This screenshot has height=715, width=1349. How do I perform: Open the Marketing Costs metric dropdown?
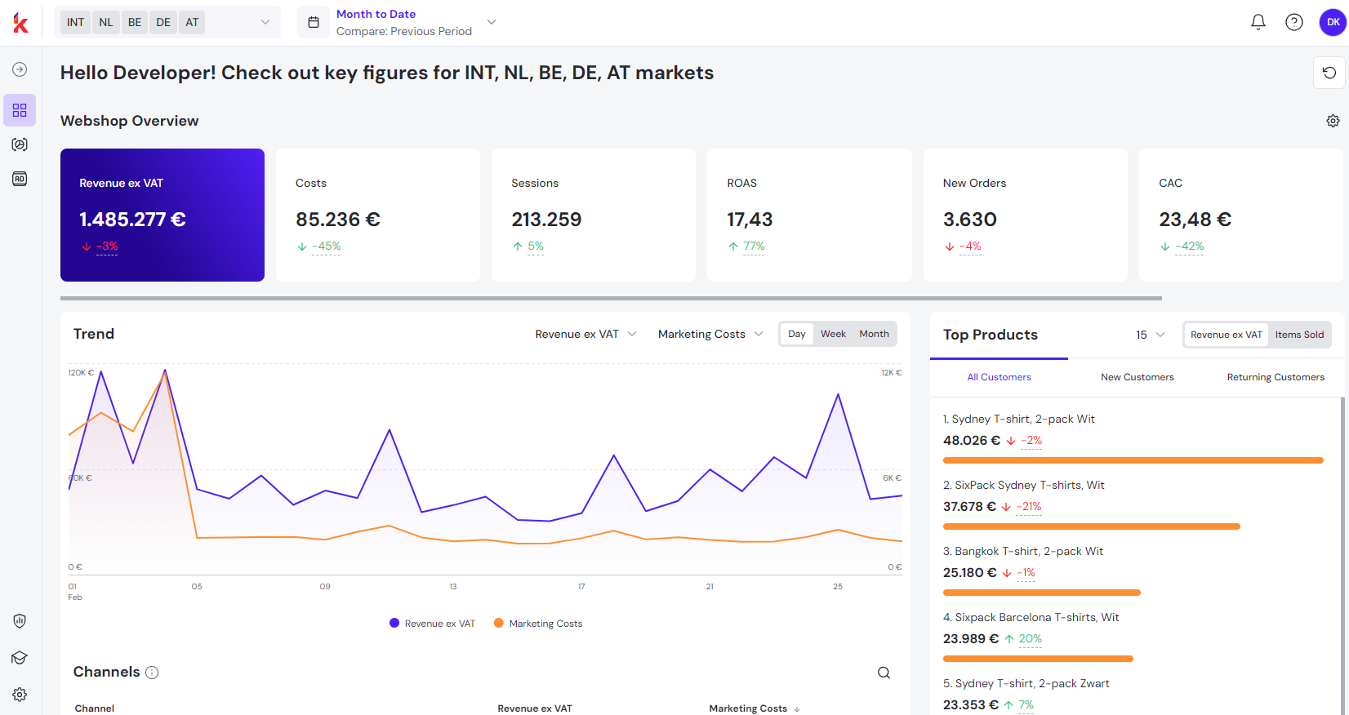pyautogui.click(x=710, y=334)
